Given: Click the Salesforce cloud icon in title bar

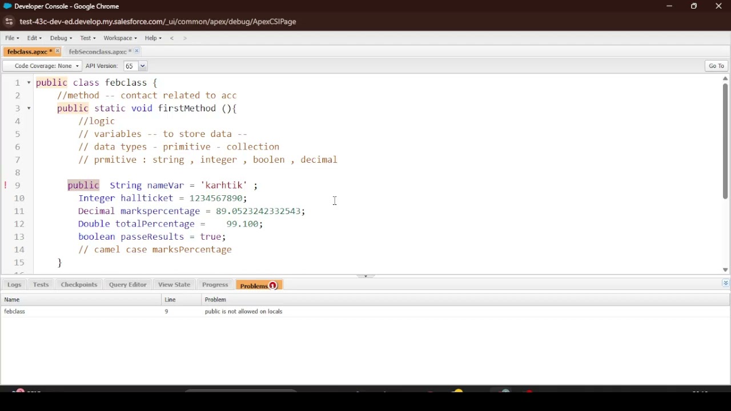Looking at the screenshot, I should 7,6.
